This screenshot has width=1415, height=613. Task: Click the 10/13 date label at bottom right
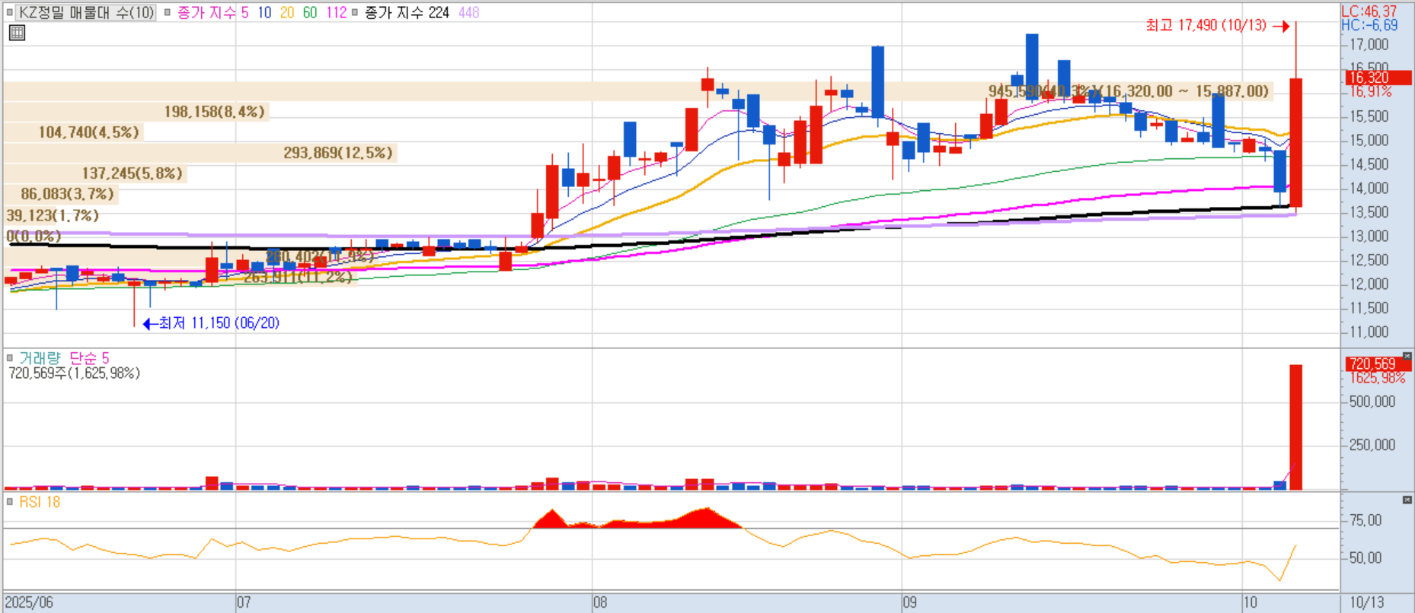coord(1367,602)
